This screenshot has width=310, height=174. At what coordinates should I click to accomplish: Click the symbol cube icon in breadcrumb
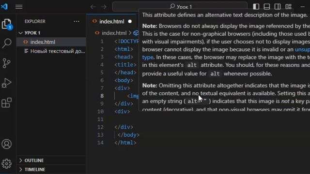pos(136,33)
